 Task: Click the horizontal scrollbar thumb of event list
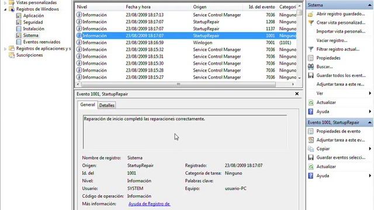pos(178,84)
